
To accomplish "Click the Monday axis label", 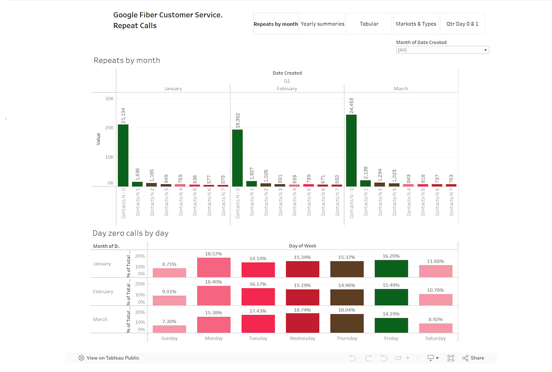I will (214, 338).
